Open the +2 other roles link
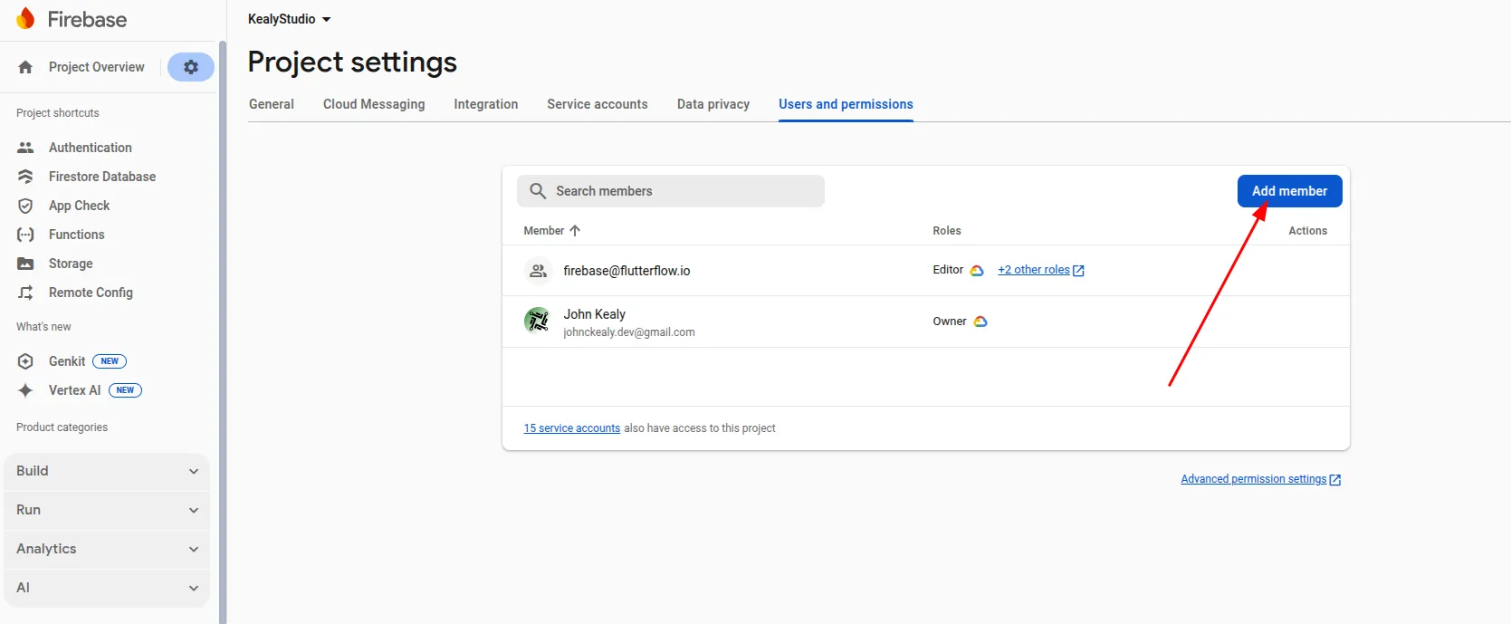Screen dimensions: 1511x624 (x=1034, y=270)
